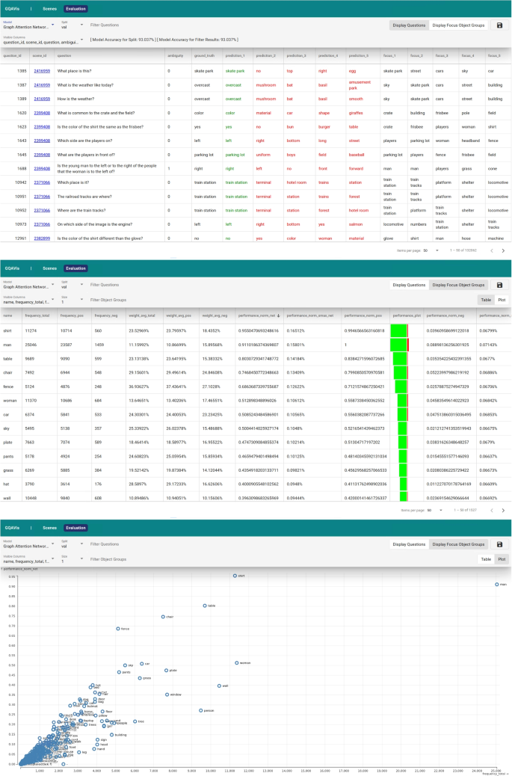Click the green performance bar in shirt row
The height and width of the screenshot is (776, 512).
(398, 330)
